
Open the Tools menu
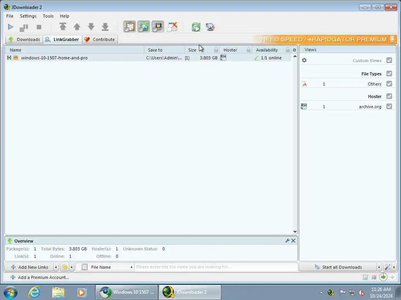[x=48, y=16]
